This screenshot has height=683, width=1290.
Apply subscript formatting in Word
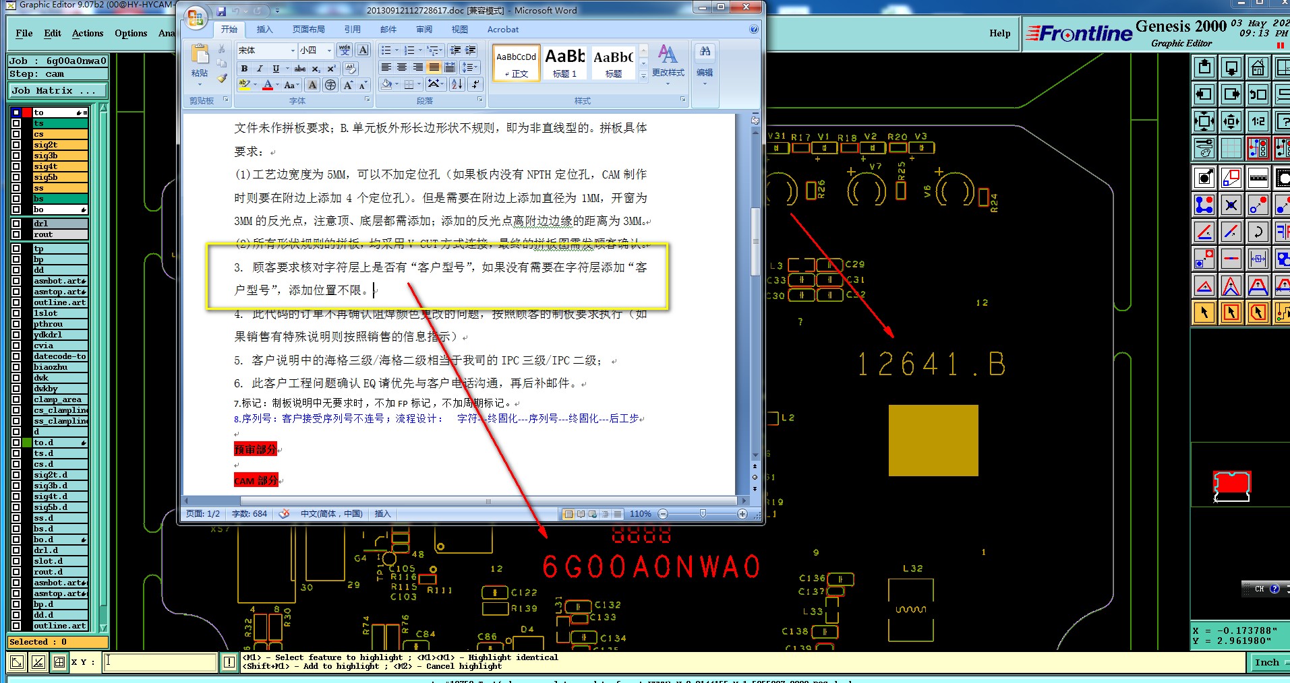[x=316, y=69]
